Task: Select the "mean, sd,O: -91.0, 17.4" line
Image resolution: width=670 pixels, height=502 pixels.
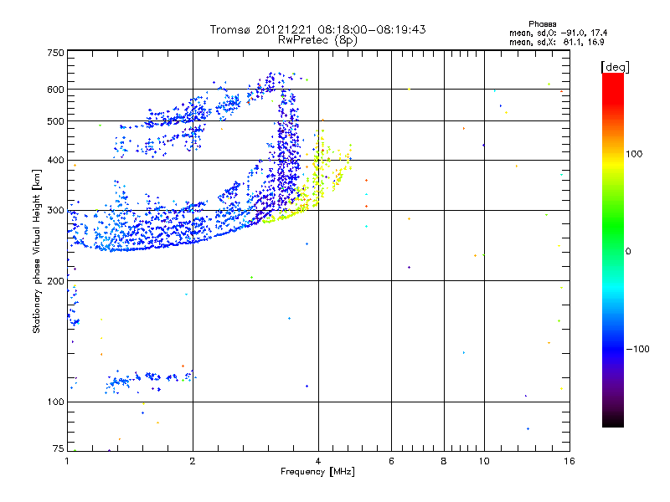Action: coord(558,33)
